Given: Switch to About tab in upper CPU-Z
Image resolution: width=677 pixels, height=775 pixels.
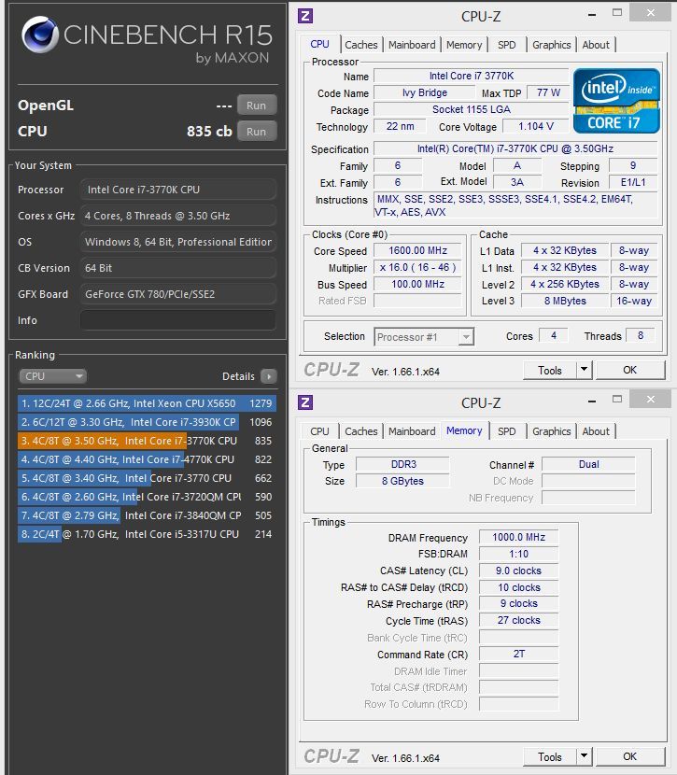Looking at the screenshot, I should pos(596,45).
